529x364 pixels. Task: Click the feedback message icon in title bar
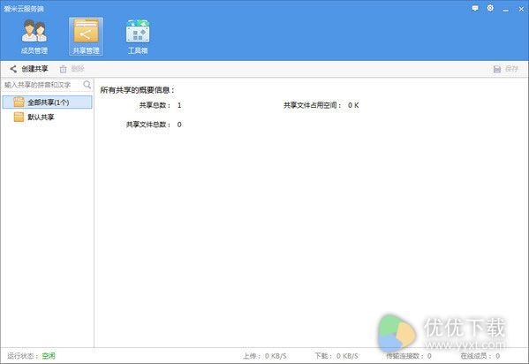coord(475,8)
